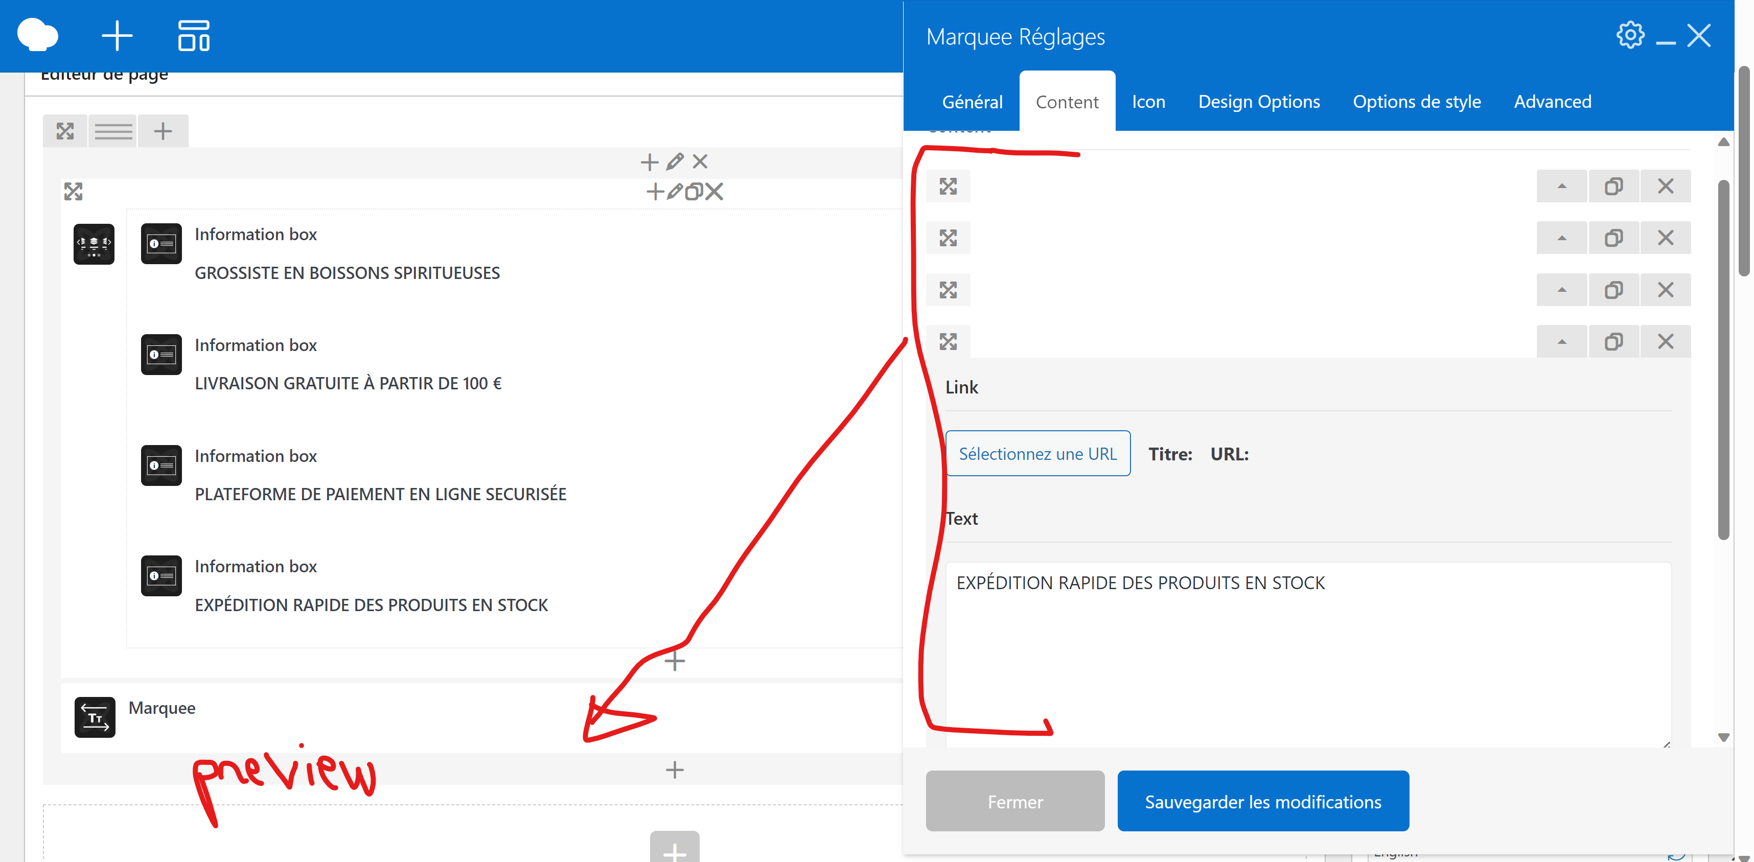The image size is (1754, 862).
Task: Open the templates panel icon
Action: coord(193,35)
